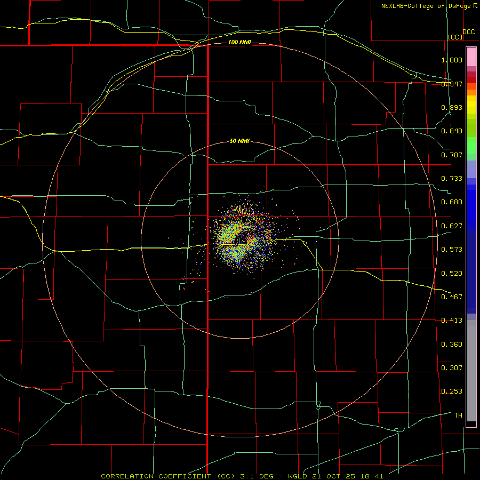Click the 0.413 legend value
The width and height of the screenshot is (480, 480).
(x=452, y=321)
